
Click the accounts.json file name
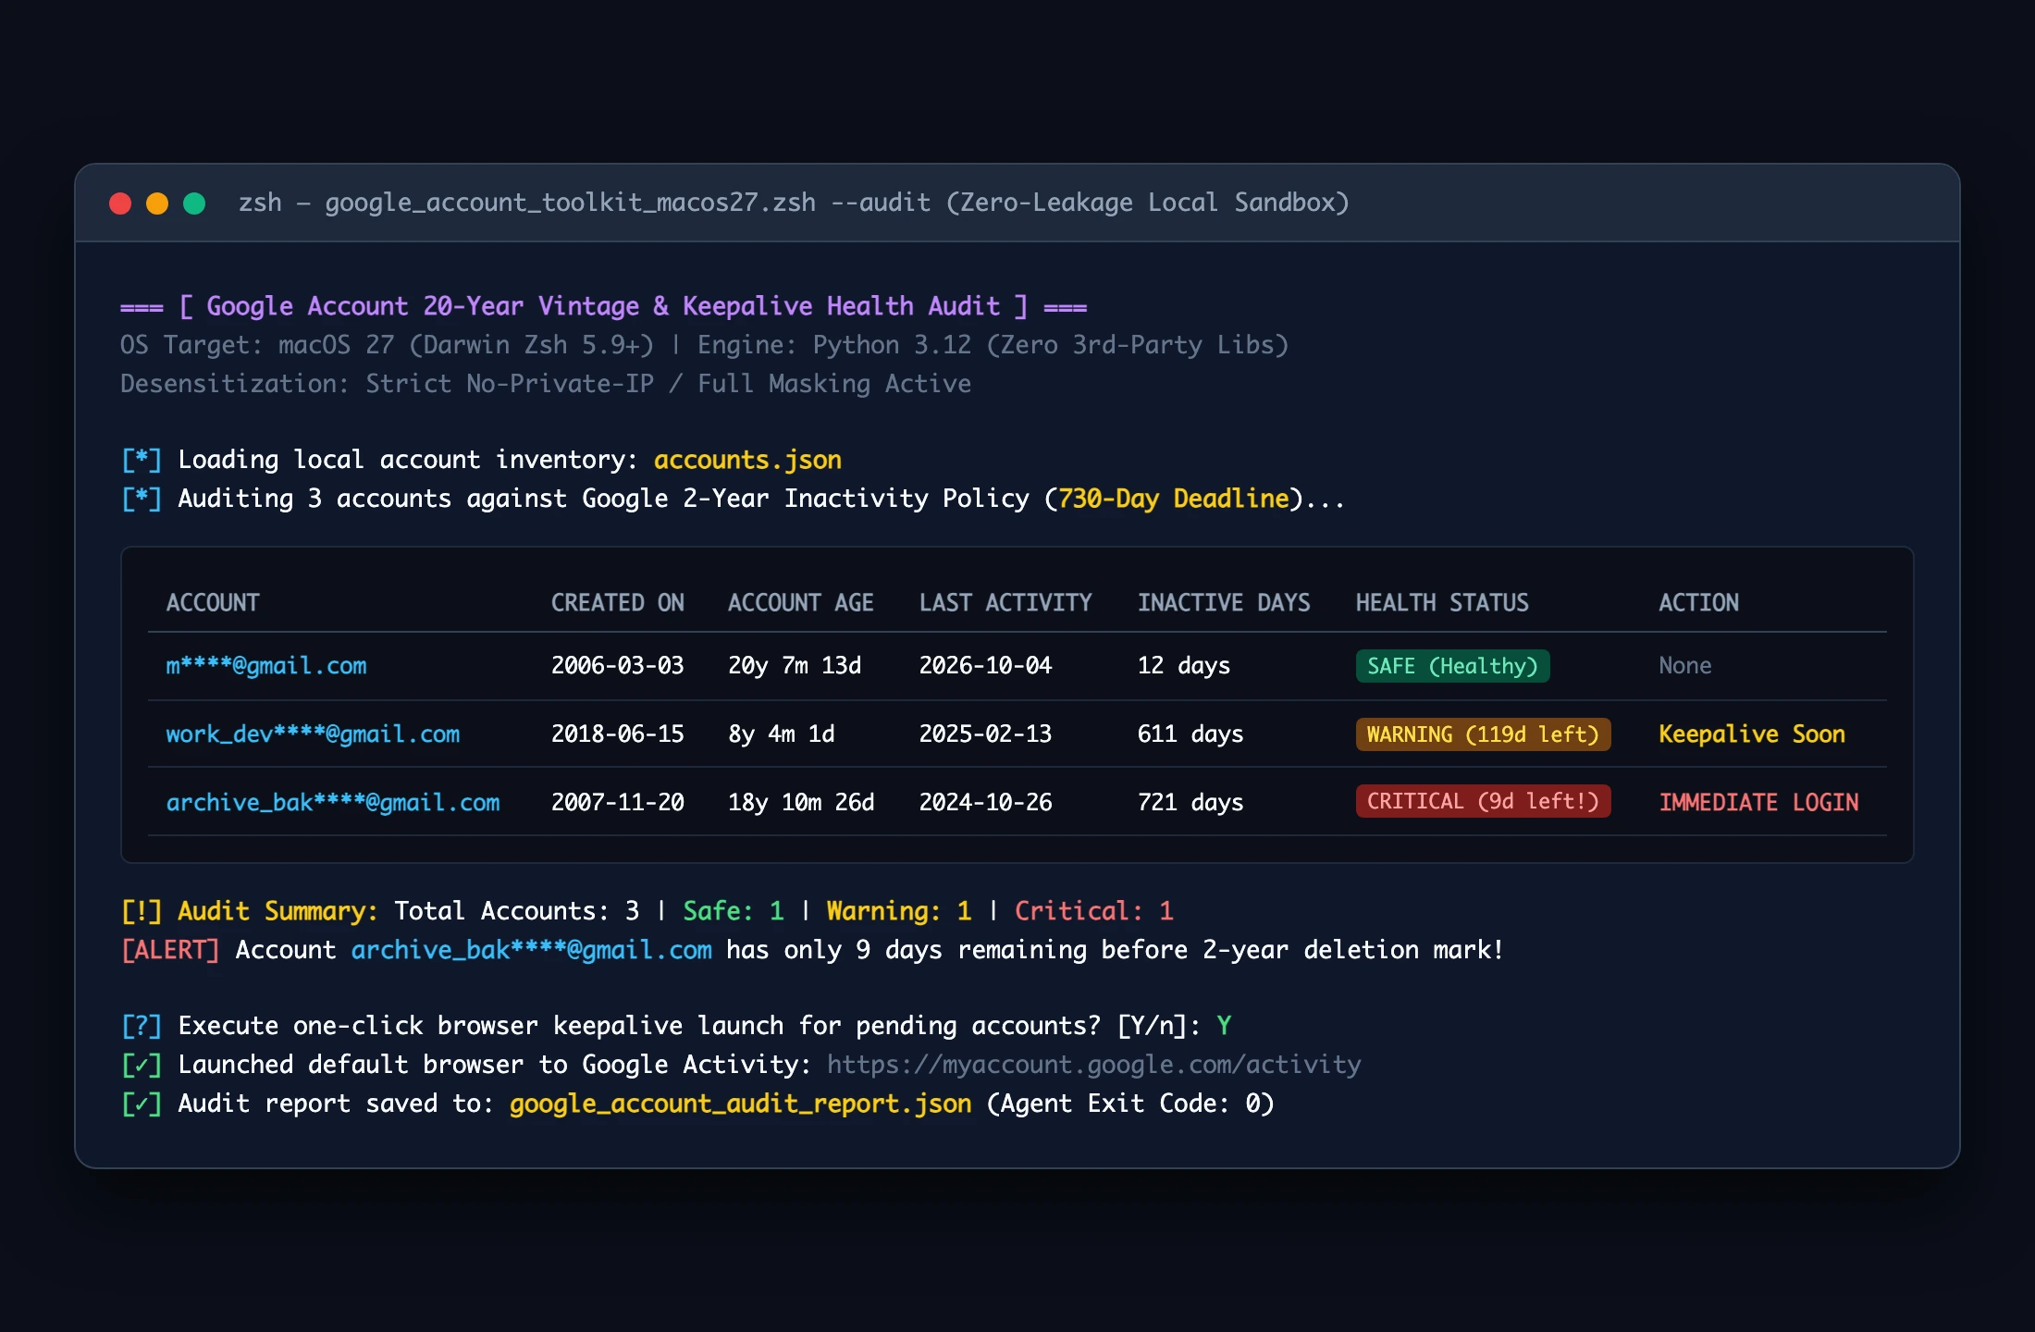(x=747, y=460)
